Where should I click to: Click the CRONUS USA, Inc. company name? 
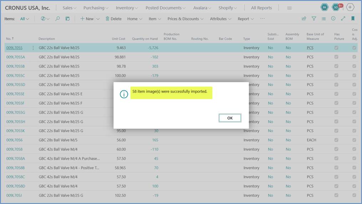point(27,8)
